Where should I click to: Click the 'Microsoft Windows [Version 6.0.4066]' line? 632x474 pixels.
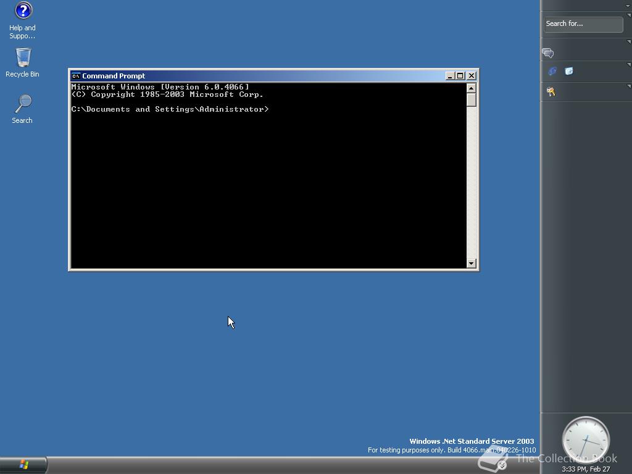click(x=160, y=87)
